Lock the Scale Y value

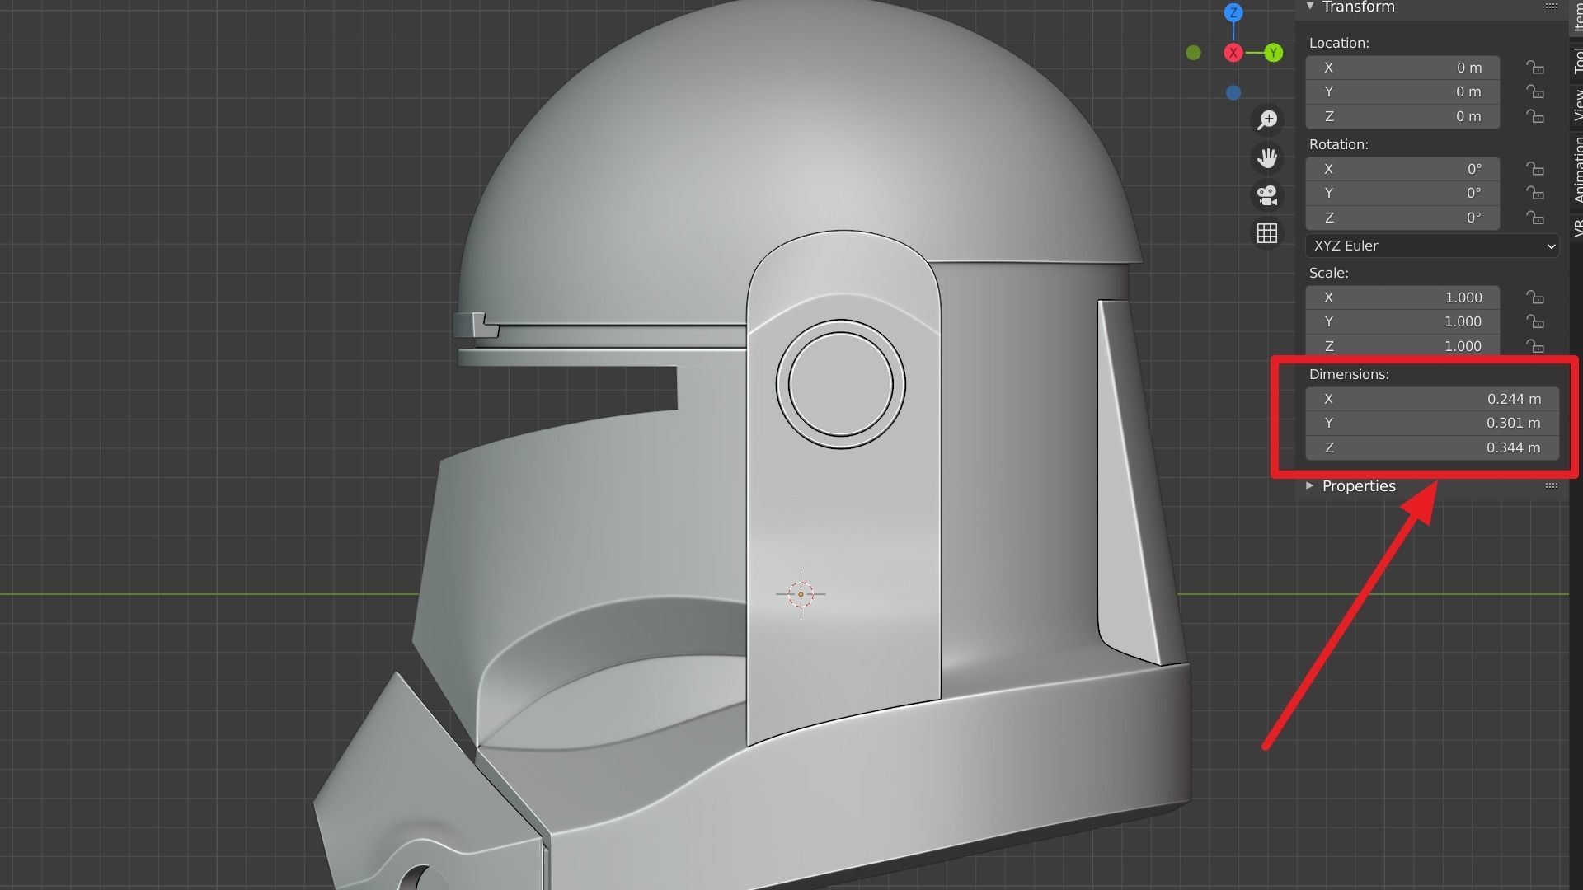(1534, 321)
